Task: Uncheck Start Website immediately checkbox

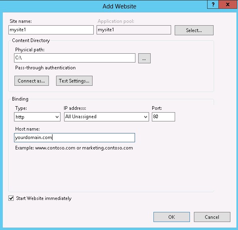Action: 11,198
